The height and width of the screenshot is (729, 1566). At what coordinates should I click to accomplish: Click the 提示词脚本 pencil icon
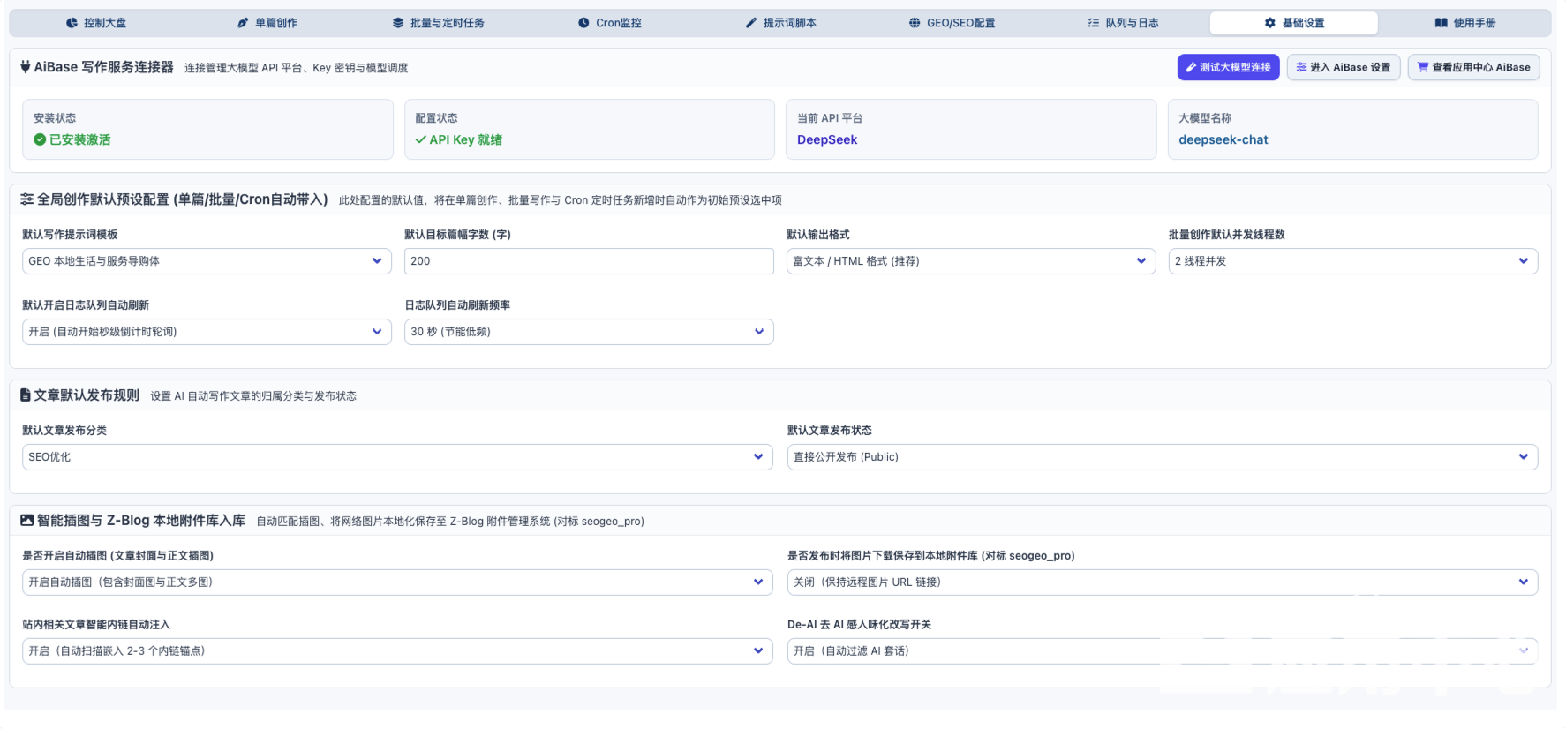751,23
